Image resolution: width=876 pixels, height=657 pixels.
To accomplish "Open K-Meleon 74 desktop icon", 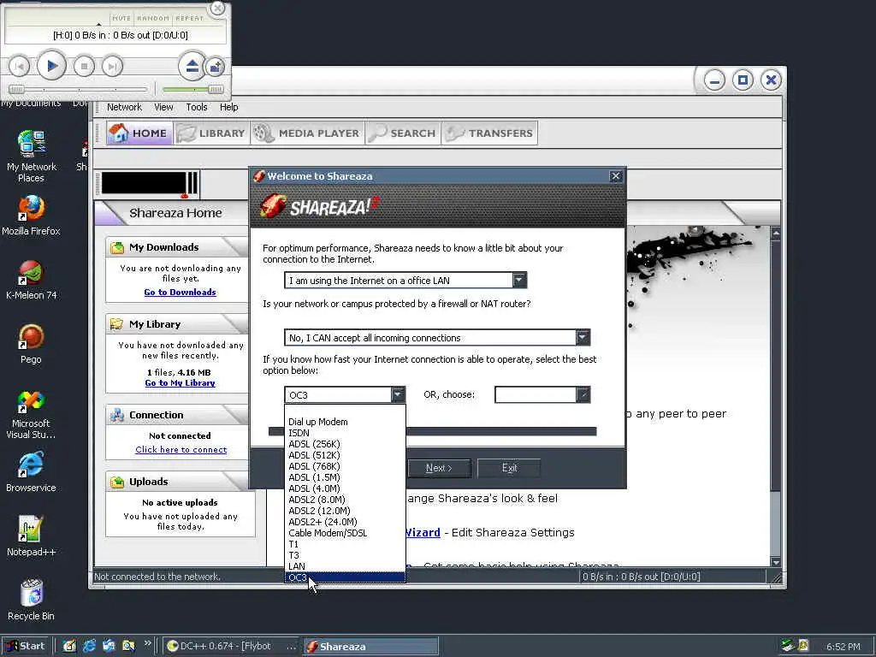I will (32, 280).
